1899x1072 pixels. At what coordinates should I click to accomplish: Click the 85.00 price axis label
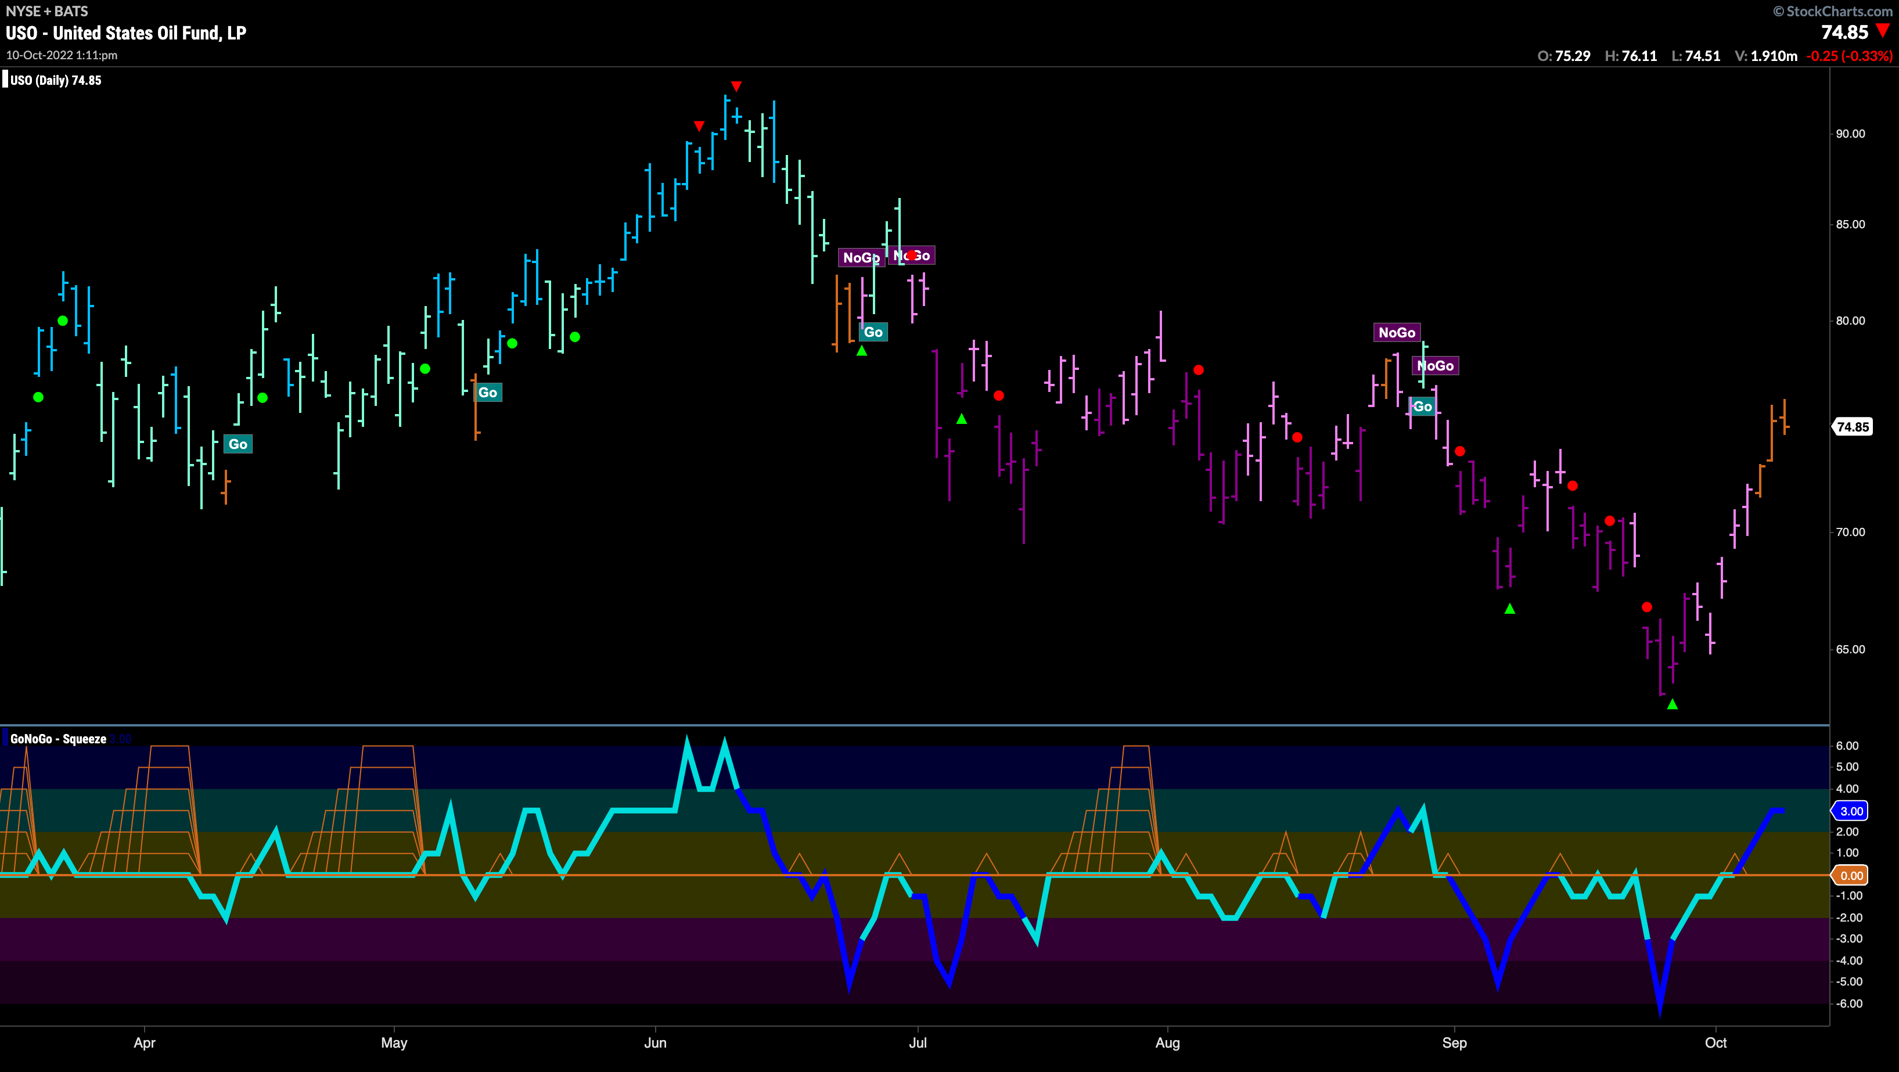pyautogui.click(x=1850, y=224)
